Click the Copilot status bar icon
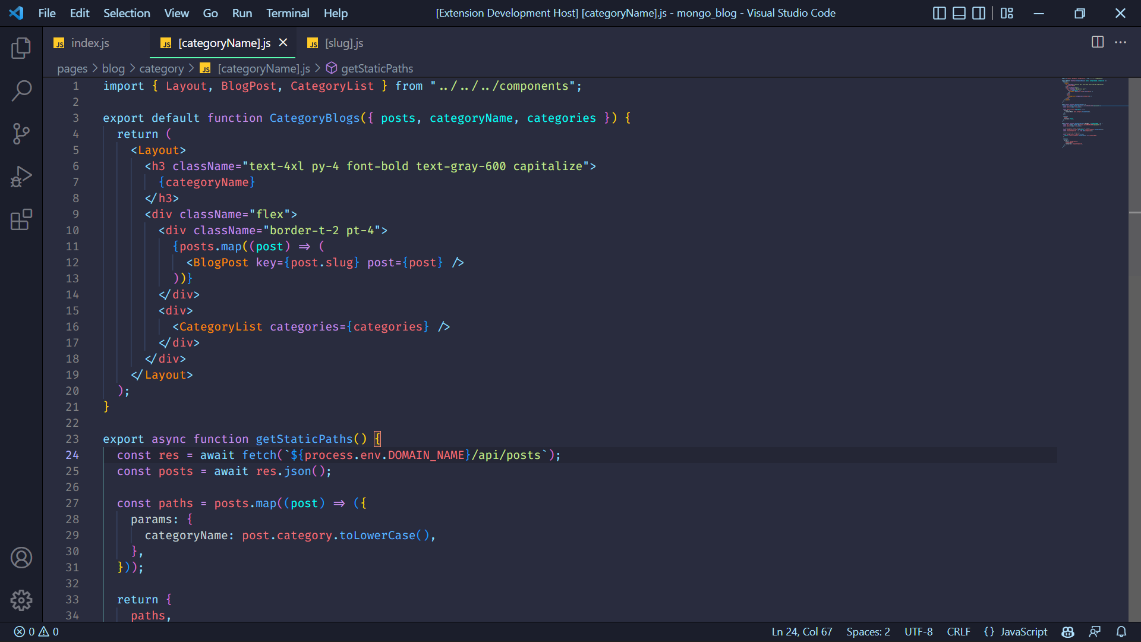 coord(1068,632)
